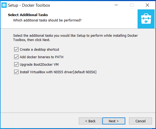Click the 'Add docker binaries to PATH' label text
Viewport: 156px width, 129px height.
tap(41, 57)
